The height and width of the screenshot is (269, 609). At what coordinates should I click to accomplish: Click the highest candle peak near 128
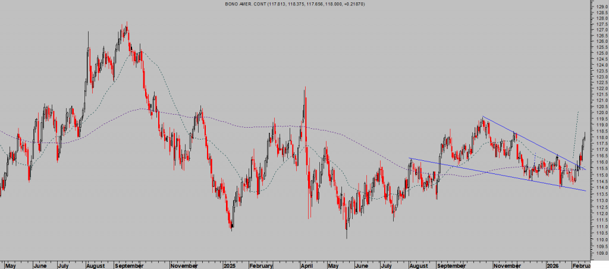[x=127, y=25]
